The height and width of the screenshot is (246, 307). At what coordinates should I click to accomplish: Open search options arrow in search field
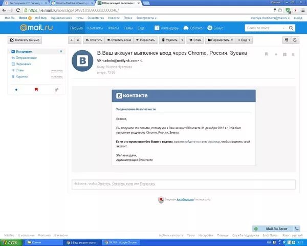coord(283,28)
